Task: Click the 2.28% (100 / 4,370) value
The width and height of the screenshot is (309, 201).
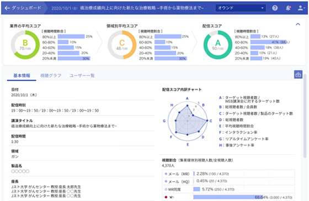Action: pos(212,173)
